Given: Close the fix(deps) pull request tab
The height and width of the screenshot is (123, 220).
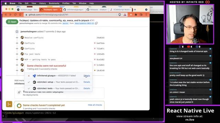Looking at the screenshot, I should 60,10.
